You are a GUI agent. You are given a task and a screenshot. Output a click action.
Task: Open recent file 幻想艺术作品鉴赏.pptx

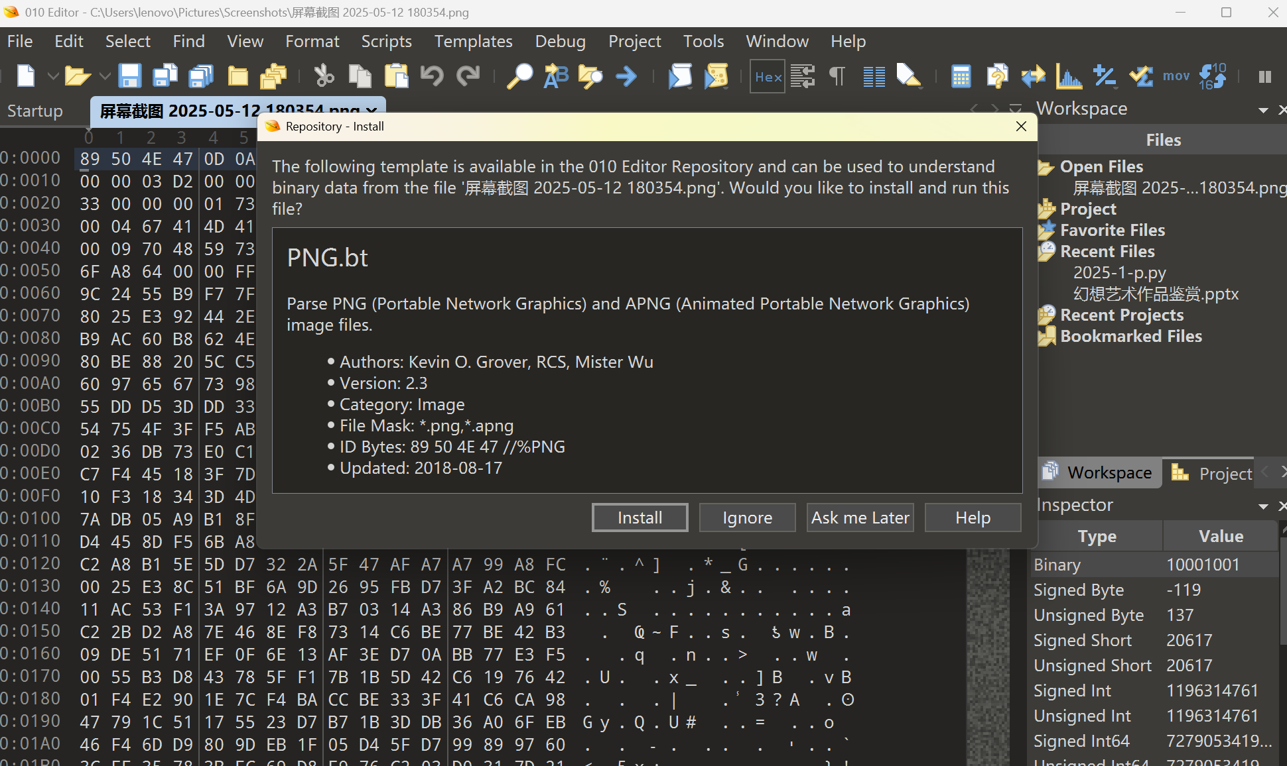1156,294
